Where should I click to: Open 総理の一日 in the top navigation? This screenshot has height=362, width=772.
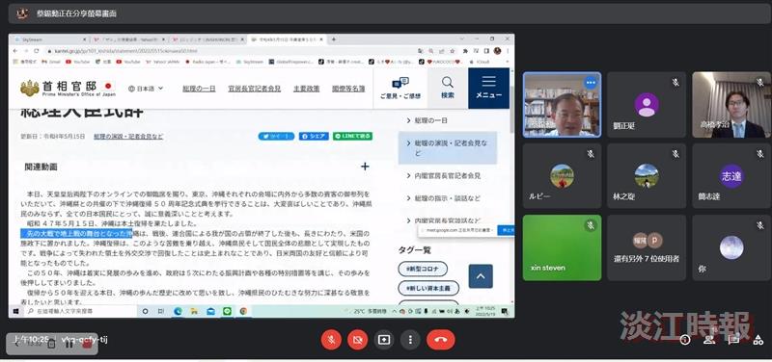[199, 89]
